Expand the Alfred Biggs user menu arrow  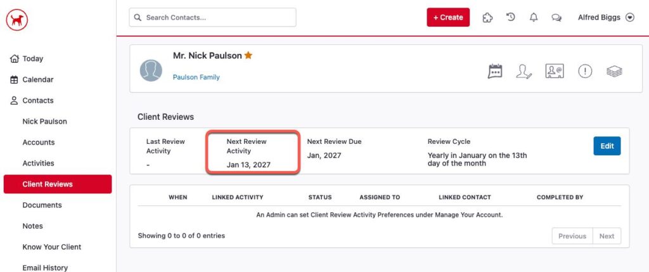(629, 18)
